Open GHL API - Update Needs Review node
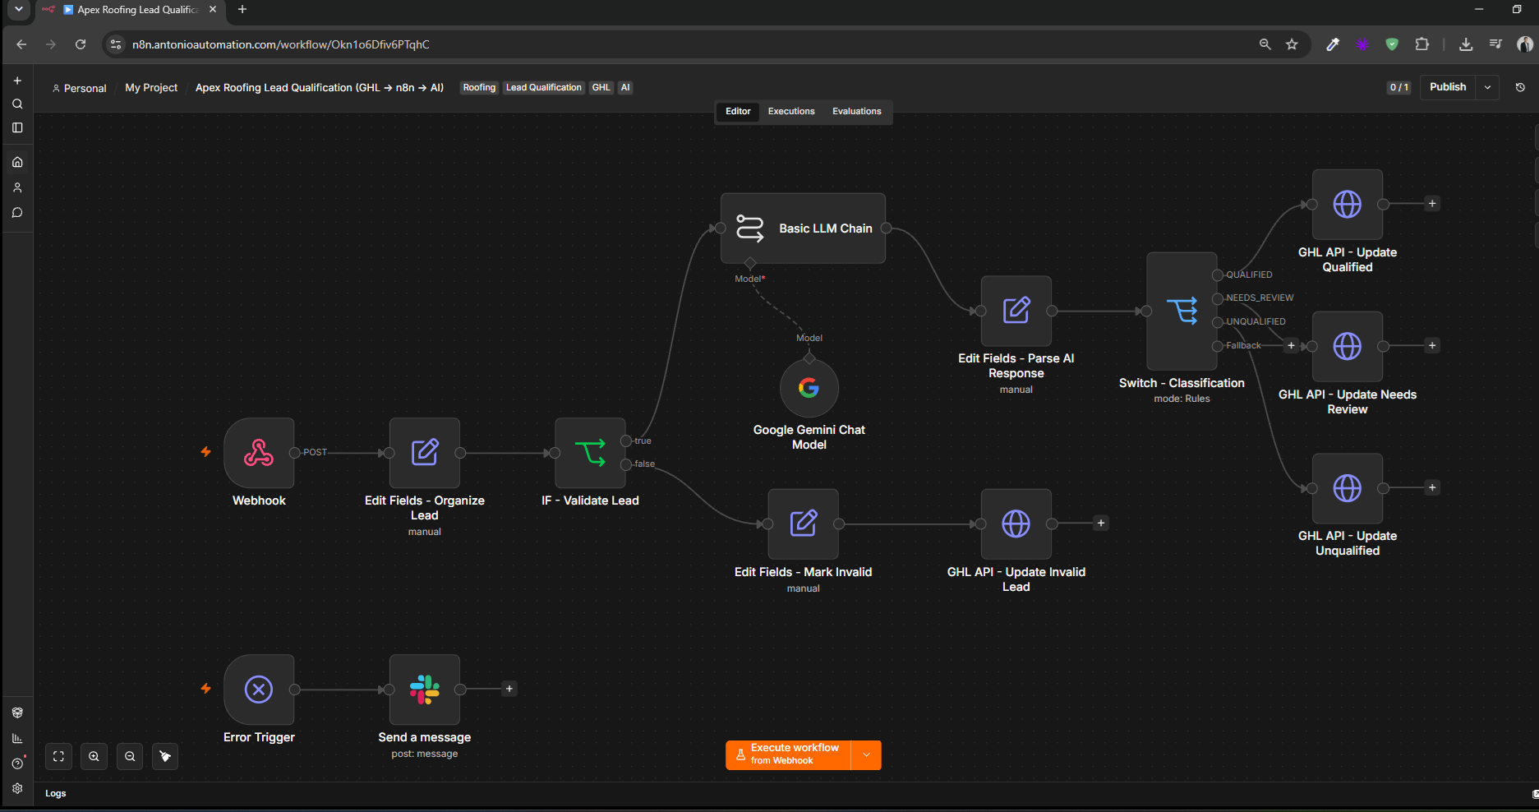 [1348, 346]
